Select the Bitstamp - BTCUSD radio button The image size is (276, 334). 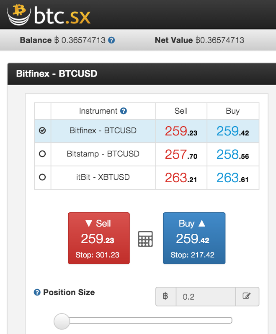(x=42, y=154)
